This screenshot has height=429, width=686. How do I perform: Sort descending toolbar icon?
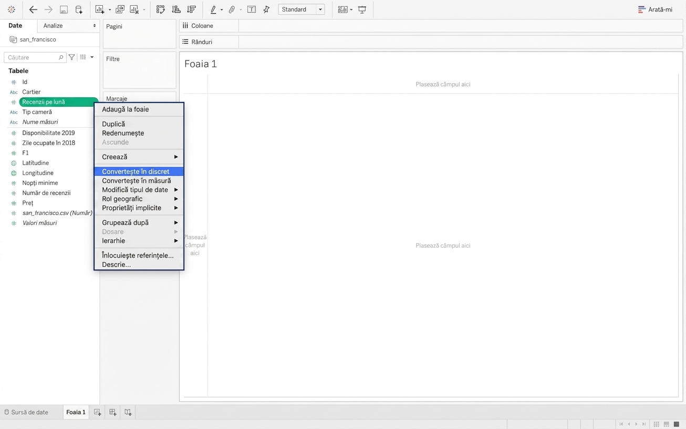click(192, 9)
